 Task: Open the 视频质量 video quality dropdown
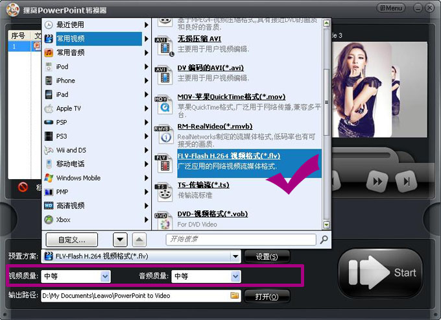point(105,277)
